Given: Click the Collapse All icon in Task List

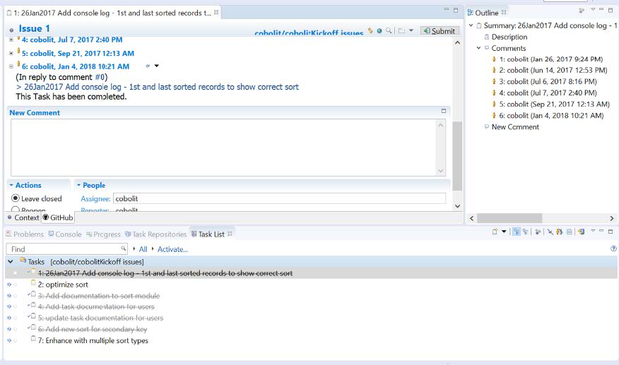Looking at the screenshot, I should point(569,232).
